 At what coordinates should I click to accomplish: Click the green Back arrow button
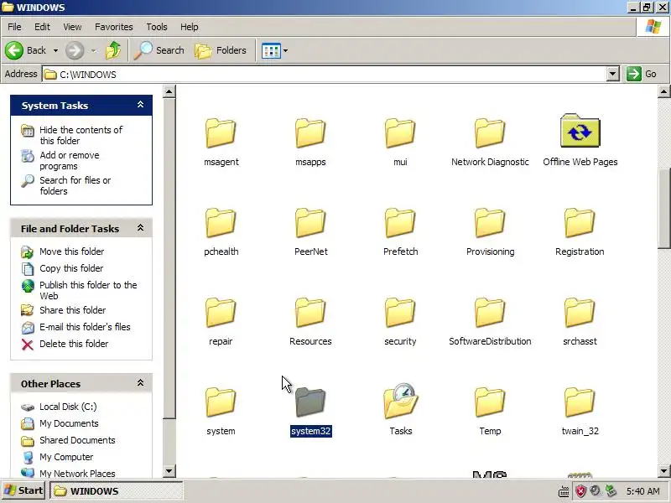pyautogui.click(x=14, y=50)
